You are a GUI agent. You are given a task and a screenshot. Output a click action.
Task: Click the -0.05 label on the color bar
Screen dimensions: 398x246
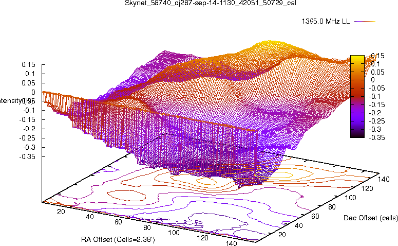377,89
